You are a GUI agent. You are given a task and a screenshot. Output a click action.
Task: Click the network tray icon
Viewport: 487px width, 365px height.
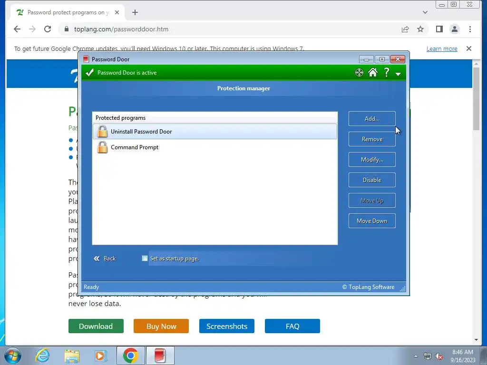click(428, 356)
